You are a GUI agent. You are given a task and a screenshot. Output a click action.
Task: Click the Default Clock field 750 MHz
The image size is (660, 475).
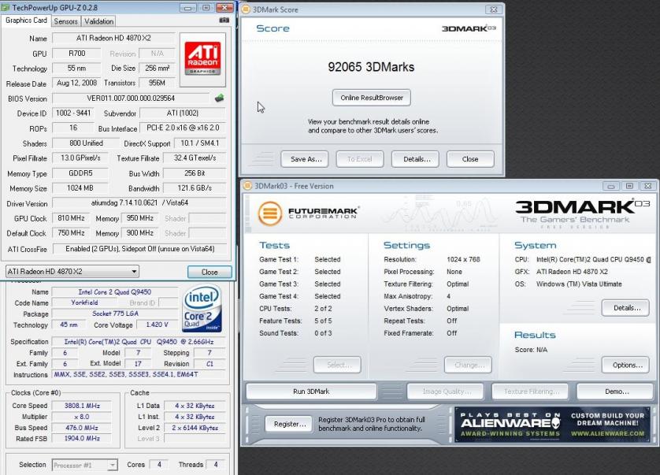point(71,233)
